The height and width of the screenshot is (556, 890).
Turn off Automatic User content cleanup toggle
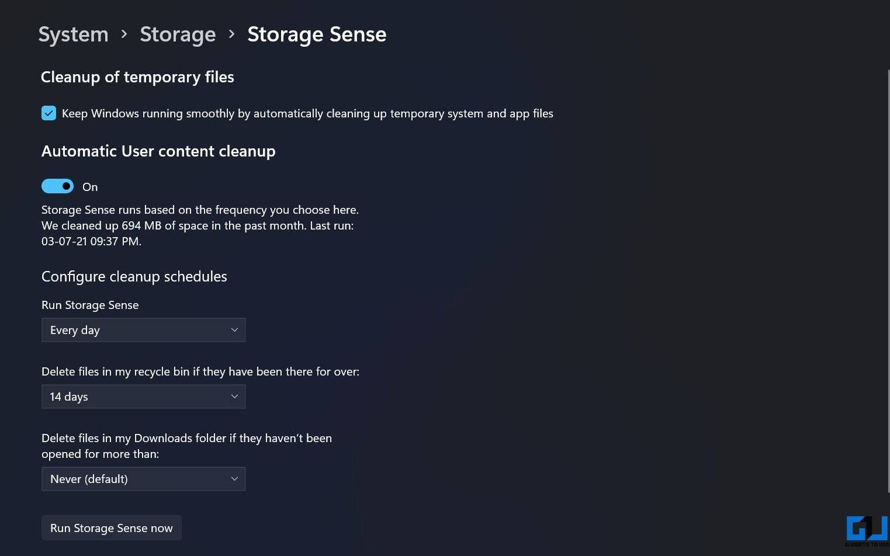[57, 186]
